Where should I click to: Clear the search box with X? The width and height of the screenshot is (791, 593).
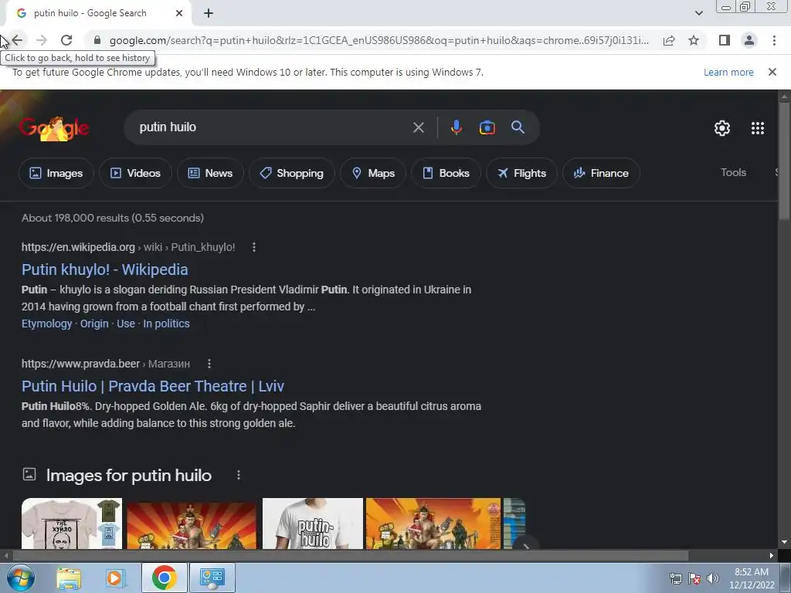418,127
